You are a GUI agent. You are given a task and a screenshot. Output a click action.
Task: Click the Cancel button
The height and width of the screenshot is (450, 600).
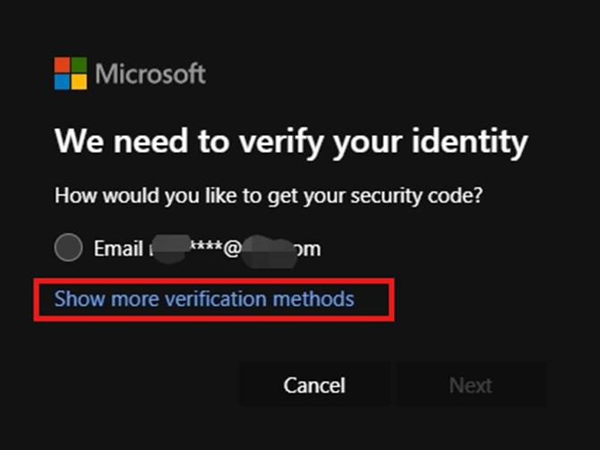[x=314, y=384]
